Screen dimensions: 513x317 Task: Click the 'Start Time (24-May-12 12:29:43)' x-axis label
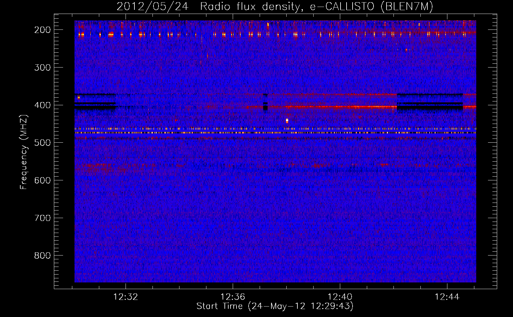(x=275, y=306)
